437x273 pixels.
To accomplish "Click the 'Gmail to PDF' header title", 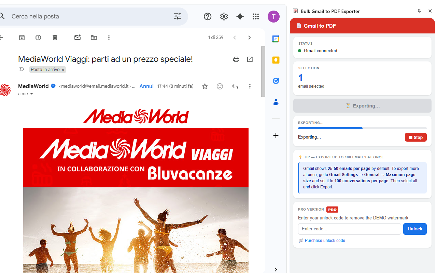I will [x=320, y=26].
